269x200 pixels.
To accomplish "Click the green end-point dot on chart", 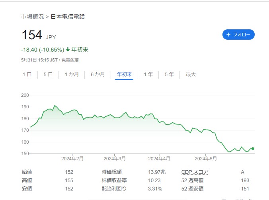I will tap(253, 148).
